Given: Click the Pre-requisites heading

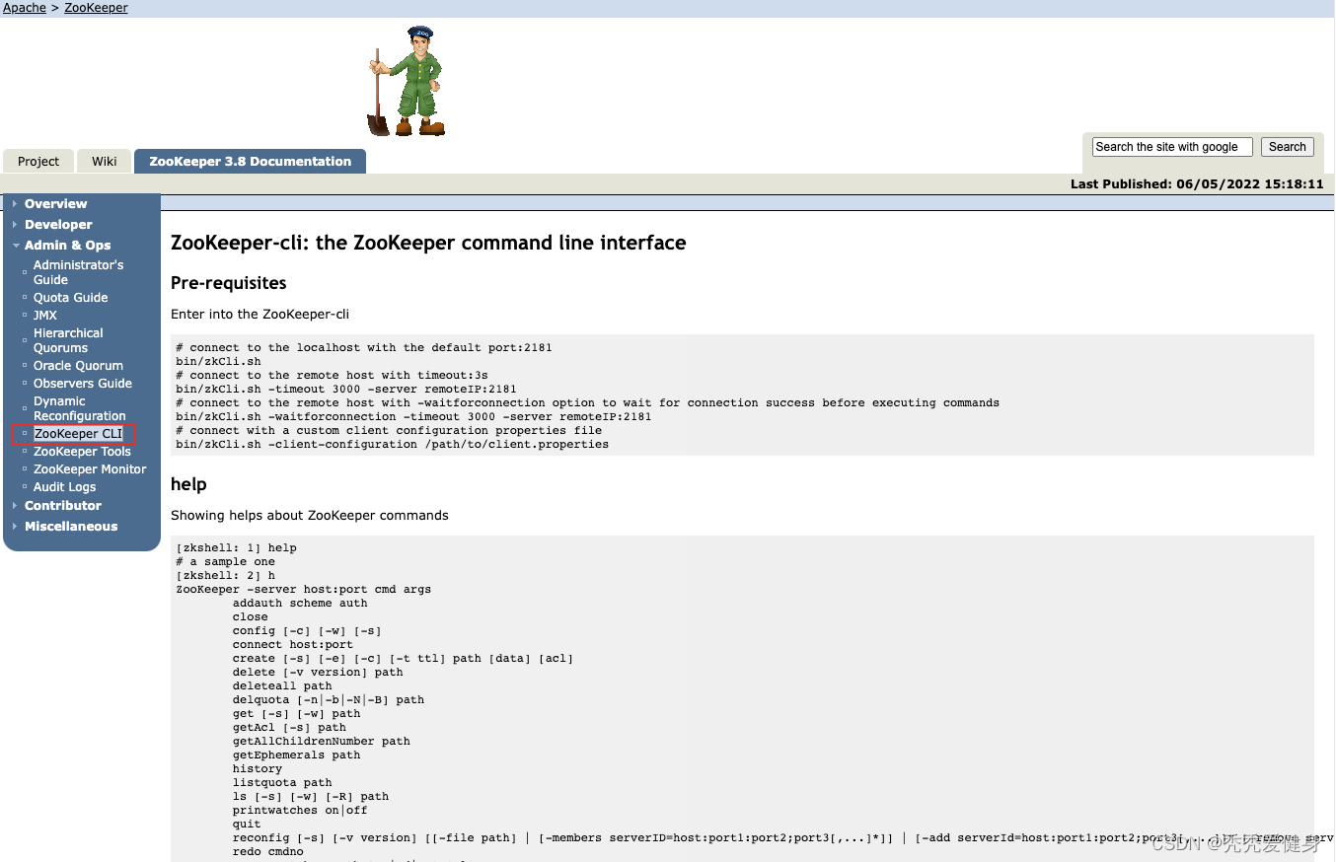Looking at the screenshot, I should (229, 283).
